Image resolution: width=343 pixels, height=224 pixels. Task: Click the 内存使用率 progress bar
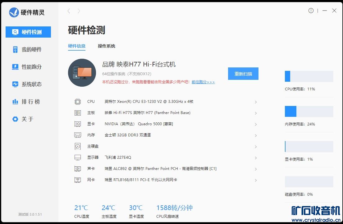tap(309, 111)
